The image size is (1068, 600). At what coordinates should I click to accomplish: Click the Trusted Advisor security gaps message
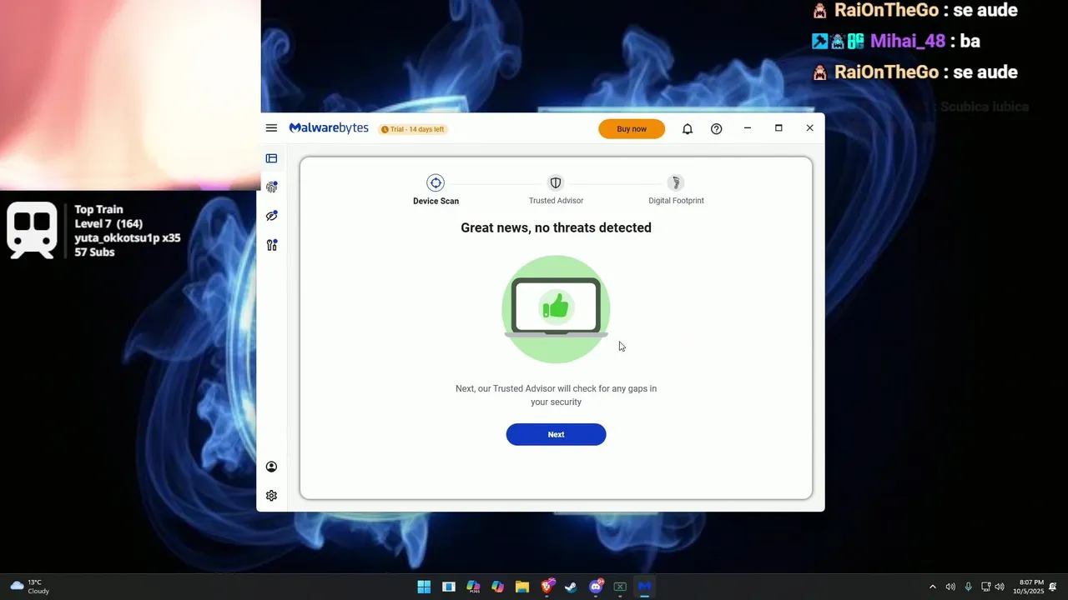pyautogui.click(x=556, y=395)
